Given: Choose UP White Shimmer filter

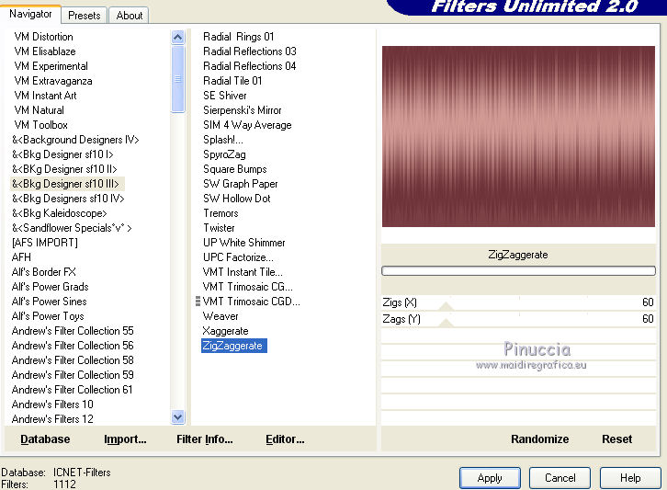Looking at the screenshot, I should (x=243, y=242).
